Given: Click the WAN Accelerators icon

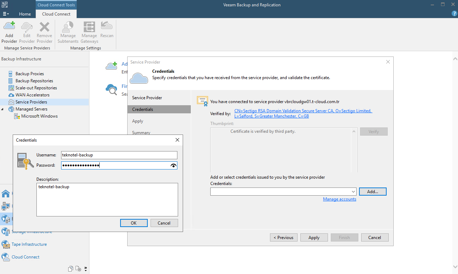Looking at the screenshot, I should click(x=11, y=95).
